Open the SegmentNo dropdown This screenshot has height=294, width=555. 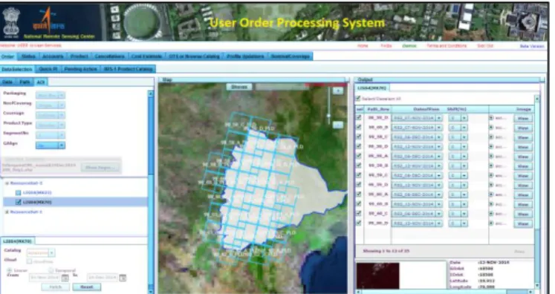[x=51, y=135]
